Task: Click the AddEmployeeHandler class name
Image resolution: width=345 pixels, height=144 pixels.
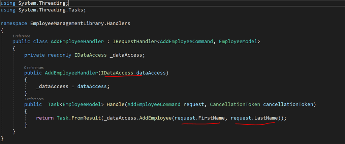Action: tap(77, 41)
